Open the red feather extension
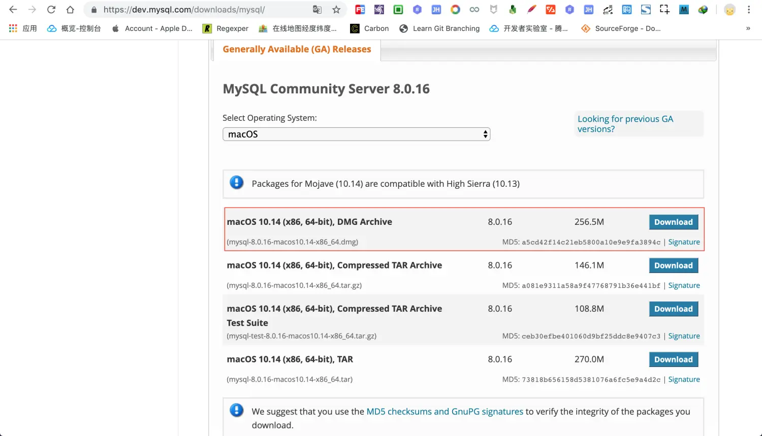Viewport: 762px width, 436px height. coord(531,10)
